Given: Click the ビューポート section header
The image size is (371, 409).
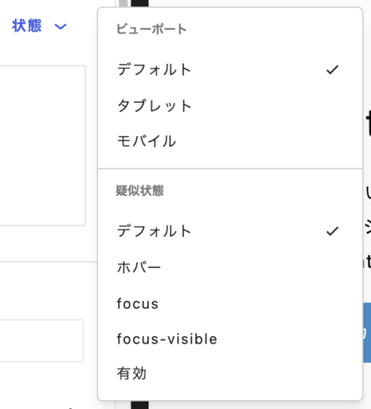Looking at the screenshot, I should click(x=151, y=29).
